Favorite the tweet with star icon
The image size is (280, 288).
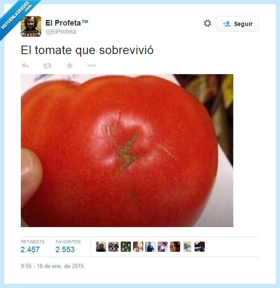(70, 65)
